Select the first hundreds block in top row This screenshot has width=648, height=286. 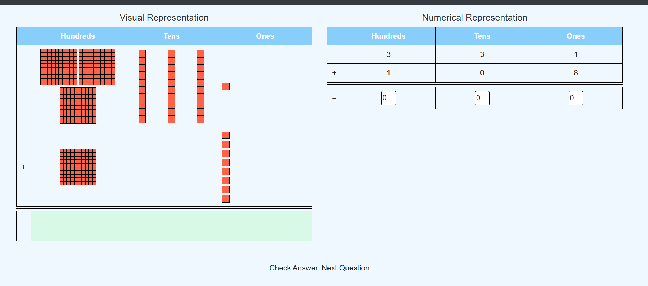pyautogui.click(x=58, y=67)
